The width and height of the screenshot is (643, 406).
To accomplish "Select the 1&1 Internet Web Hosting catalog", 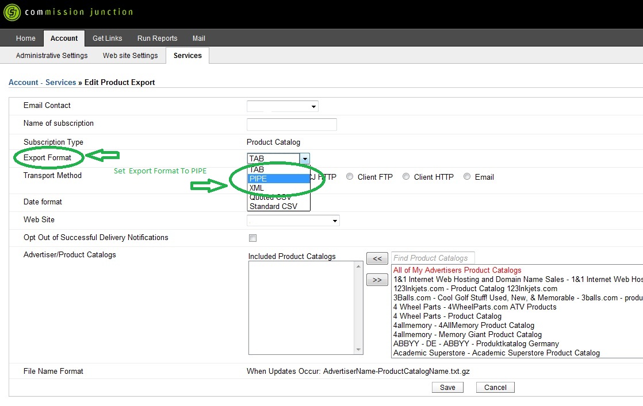I will 518,279.
